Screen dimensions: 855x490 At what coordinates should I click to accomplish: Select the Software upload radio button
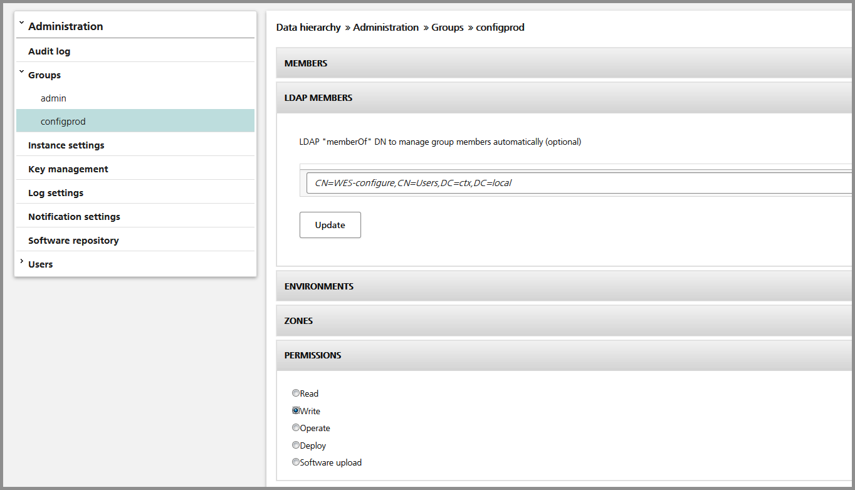(296, 462)
